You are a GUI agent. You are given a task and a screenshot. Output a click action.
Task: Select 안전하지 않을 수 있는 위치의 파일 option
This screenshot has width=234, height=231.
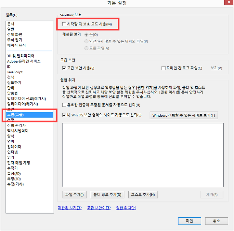click(86, 41)
